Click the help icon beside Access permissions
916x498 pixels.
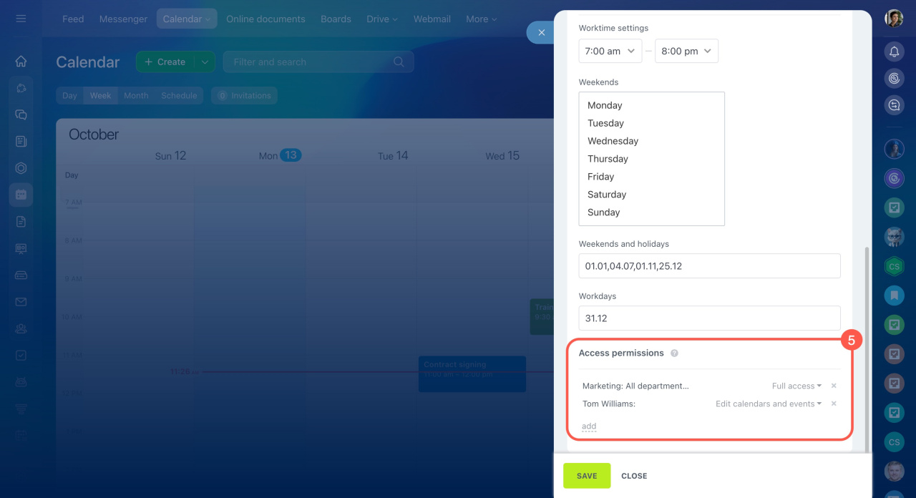tap(674, 353)
